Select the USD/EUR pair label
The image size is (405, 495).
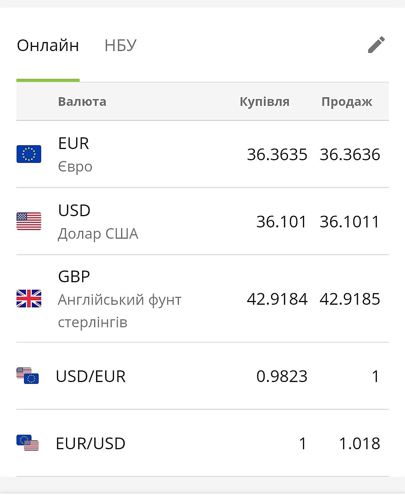pyautogui.click(x=91, y=376)
